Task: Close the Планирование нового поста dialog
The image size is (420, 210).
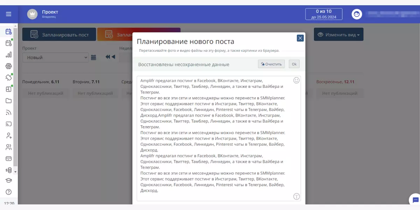Action: [x=300, y=38]
